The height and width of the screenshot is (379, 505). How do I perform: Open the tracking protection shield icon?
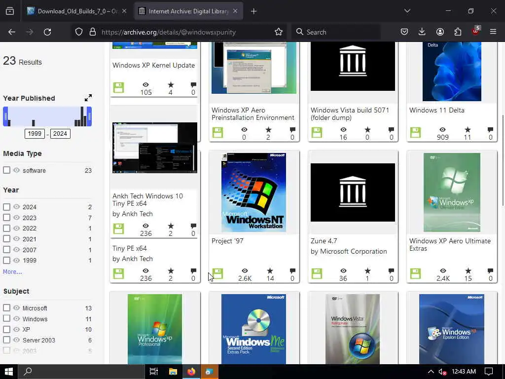[79, 32]
